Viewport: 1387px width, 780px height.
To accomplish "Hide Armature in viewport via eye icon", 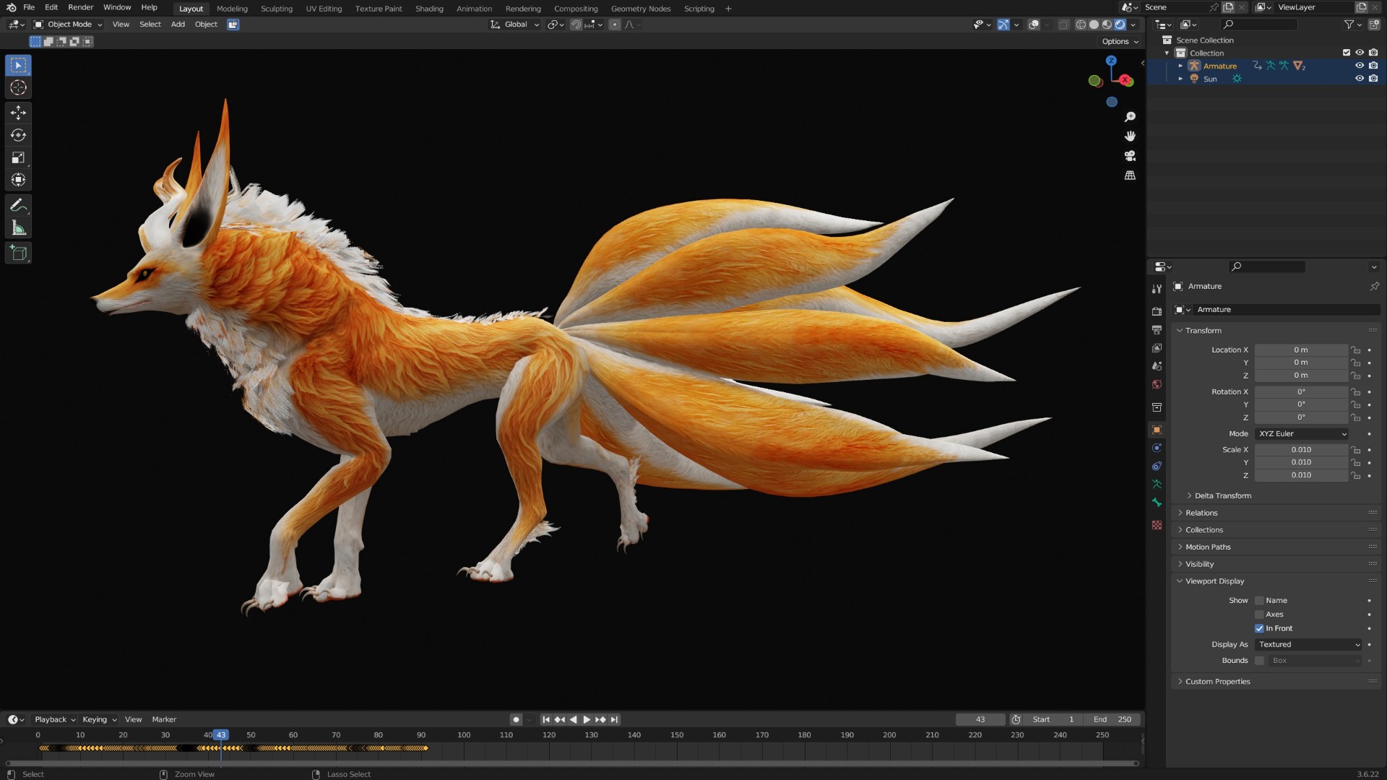I will tap(1359, 66).
